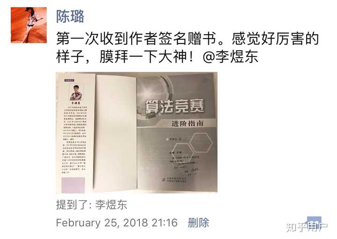
Task: Click the author portrait on book flap
Action: [x=76, y=93]
